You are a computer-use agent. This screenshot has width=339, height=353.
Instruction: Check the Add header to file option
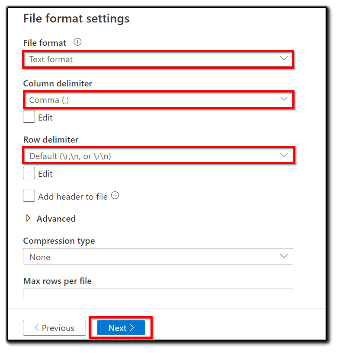coord(29,195)
